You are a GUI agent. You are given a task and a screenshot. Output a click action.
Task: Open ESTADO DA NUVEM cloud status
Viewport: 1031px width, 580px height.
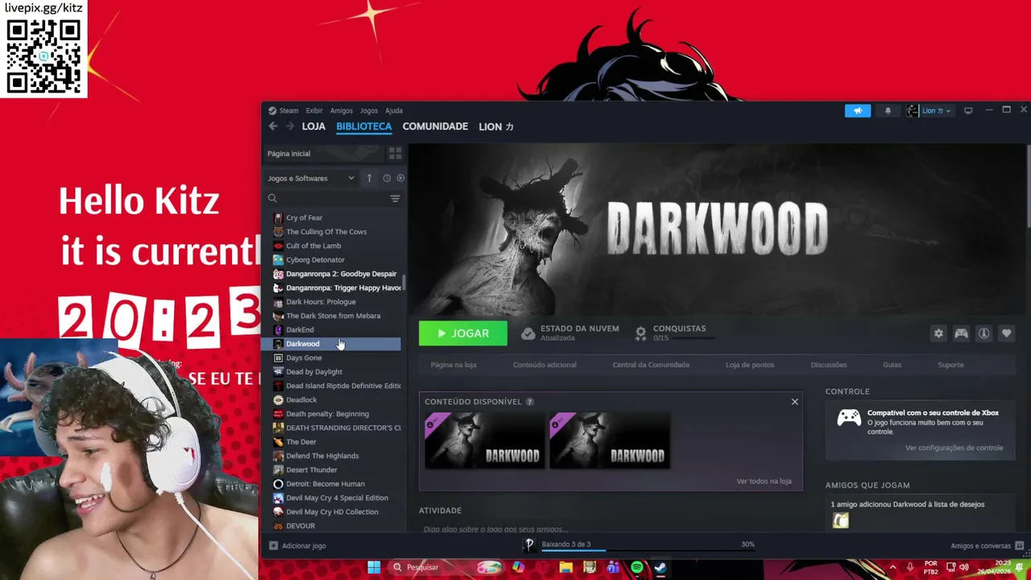(x=569, y=333)
